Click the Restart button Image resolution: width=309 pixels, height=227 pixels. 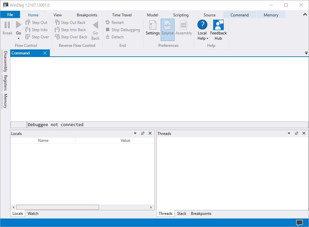114,22
